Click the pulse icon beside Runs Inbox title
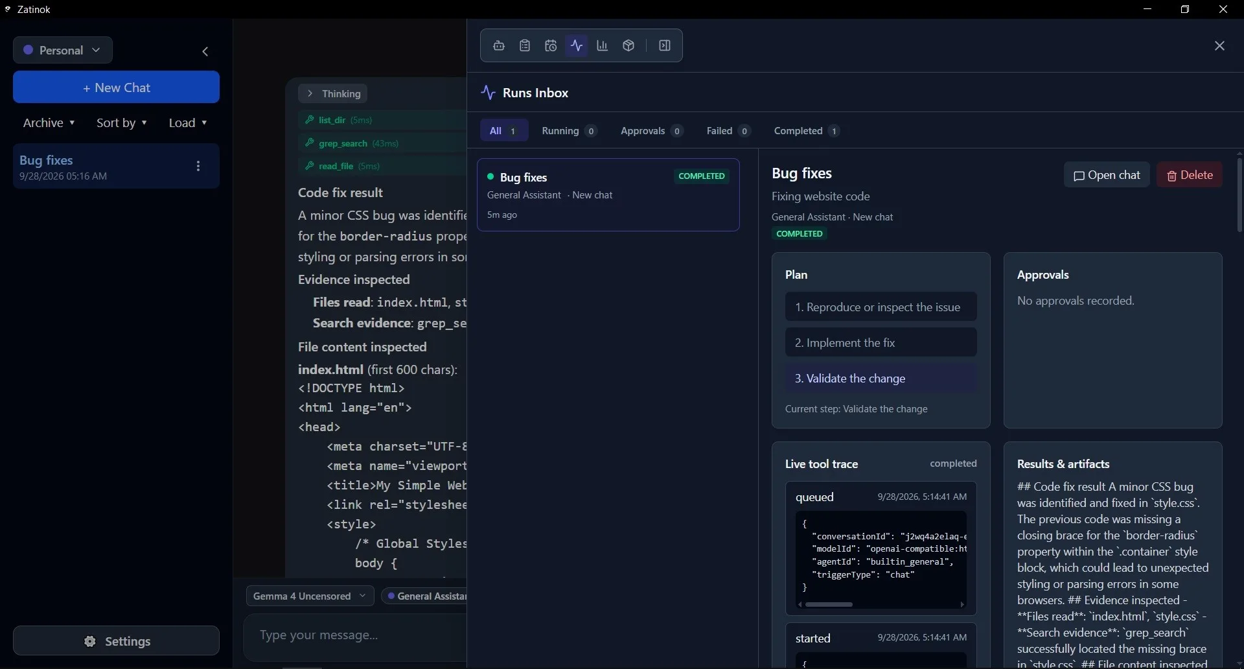1244x669 pixels. pos(488,93)
